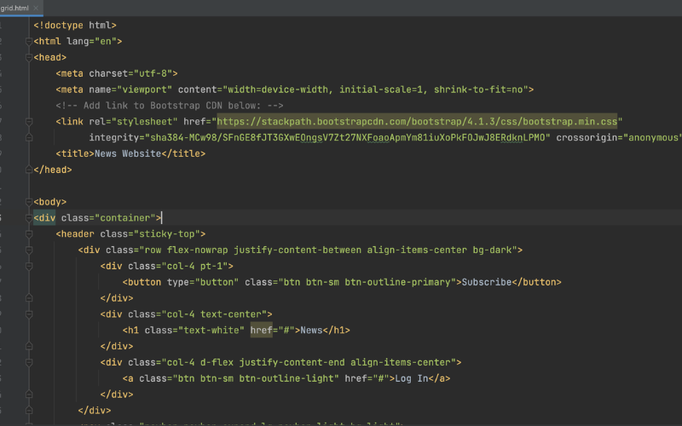Toggle fold marker at the integrity line
The image size is (682, 426).
(29, 138)
